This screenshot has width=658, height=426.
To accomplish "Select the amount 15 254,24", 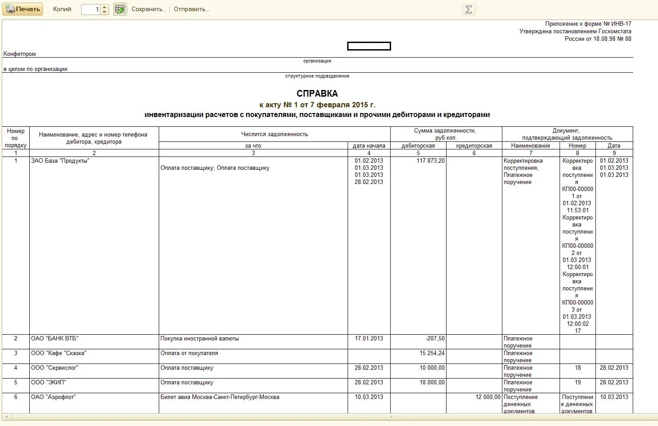I will (x=432, y=353).
